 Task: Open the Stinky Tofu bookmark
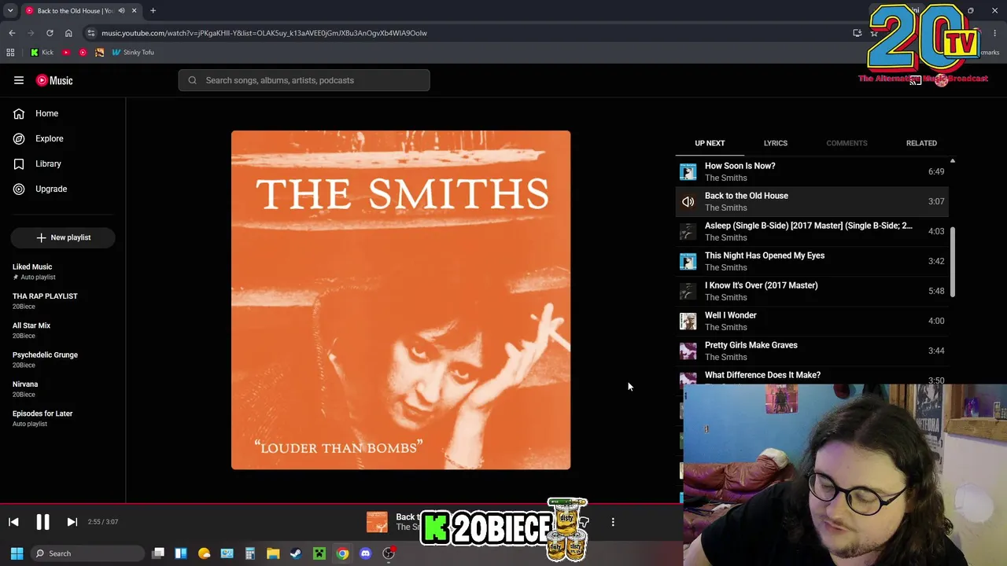click(x=133, y=53)
